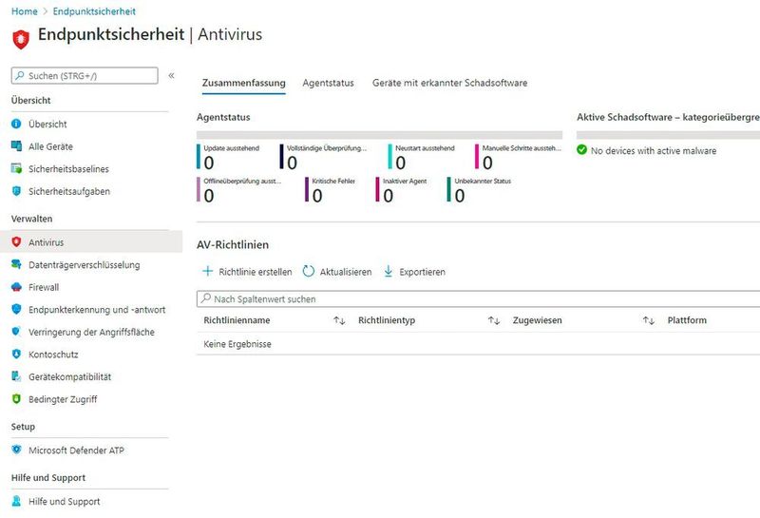Image resolution: width=760 pixels, height=518 pixels.
Task: Click the Exportieren button label
Action: [x=422, y=272]
